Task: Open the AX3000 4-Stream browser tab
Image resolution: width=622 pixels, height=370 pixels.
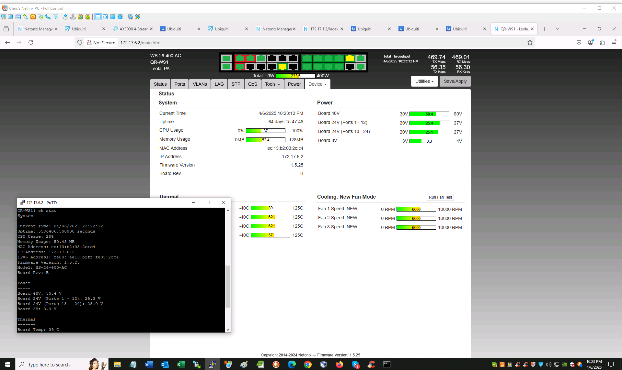Action: [133, 29]
